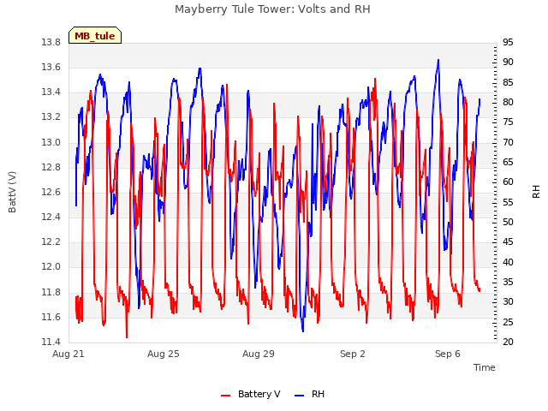
Task: Click the 13.0 voltage axis value
Action: point(51,142)
